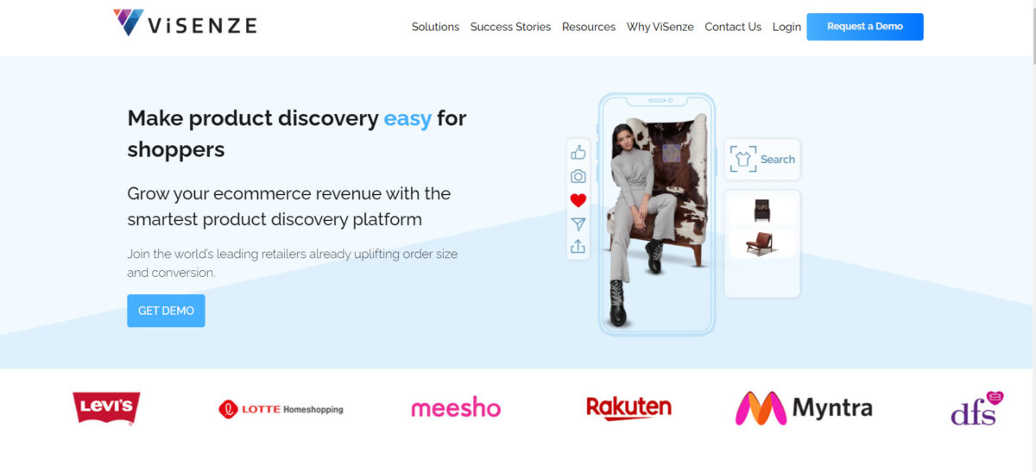Click the shirt visual Search icon
Image resolution: width=1036 pixels, height=472 pixels.
(743, 159)
